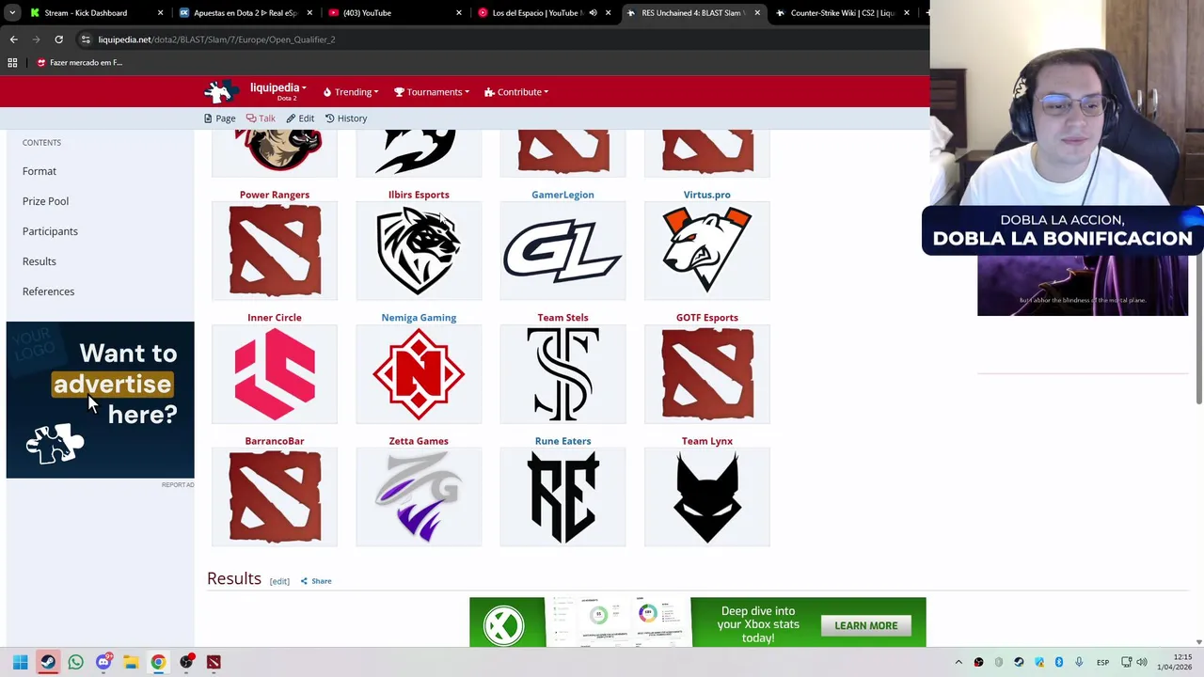This screenshot has height=677, width=1204.
Task: Open the GamerLegion team name link
Action: pyautogui.click(x=562, y=195)
